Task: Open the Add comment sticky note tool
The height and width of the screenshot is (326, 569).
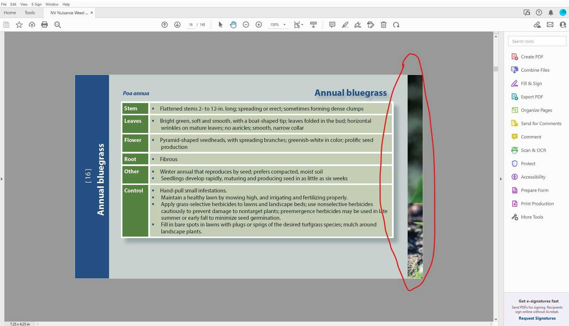Action: coord(332,25)
